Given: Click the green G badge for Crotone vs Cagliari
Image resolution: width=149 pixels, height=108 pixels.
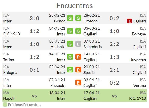Looking at the screenshot, I should click(x=78, y=18).
